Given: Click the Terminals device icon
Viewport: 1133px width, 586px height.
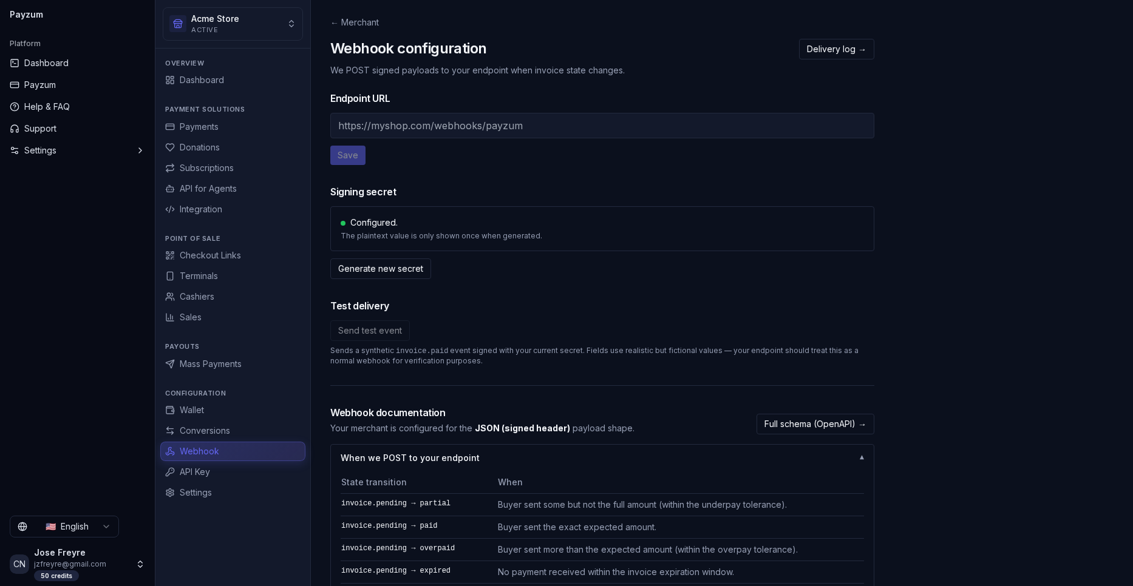Looking at the screenshot, I should click(x=170, y=276).
